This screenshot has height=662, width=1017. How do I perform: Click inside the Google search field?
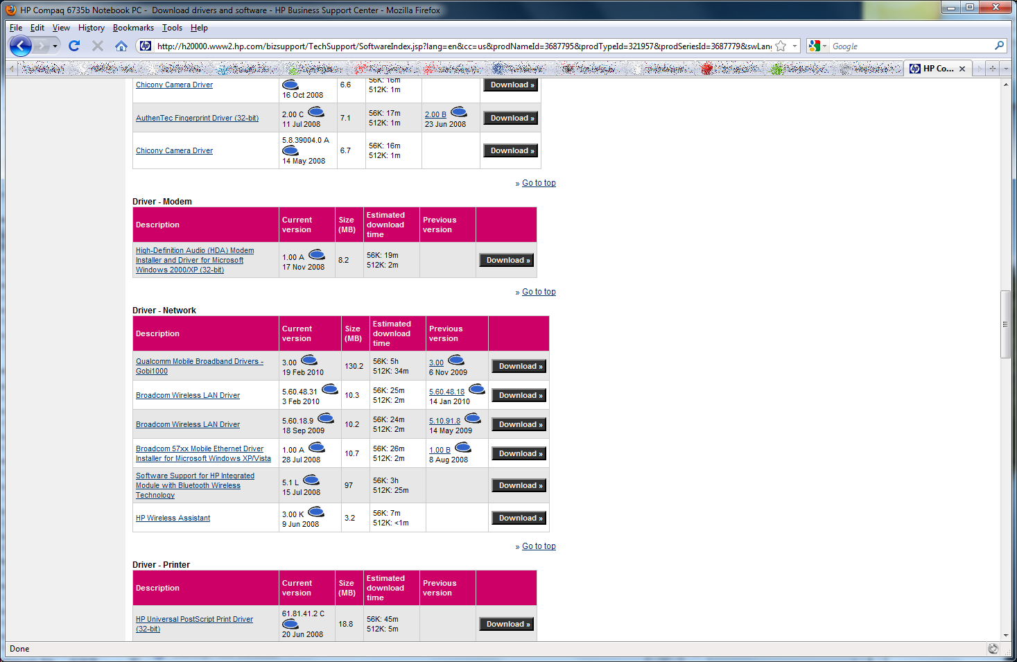pos(910,46)
